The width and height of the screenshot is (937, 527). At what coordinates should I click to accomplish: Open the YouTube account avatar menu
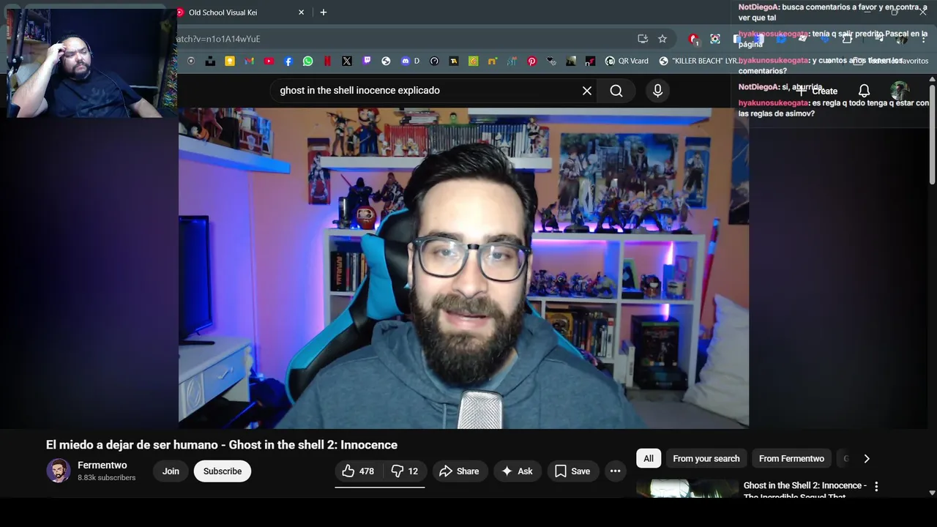click(x=900, y=91)
